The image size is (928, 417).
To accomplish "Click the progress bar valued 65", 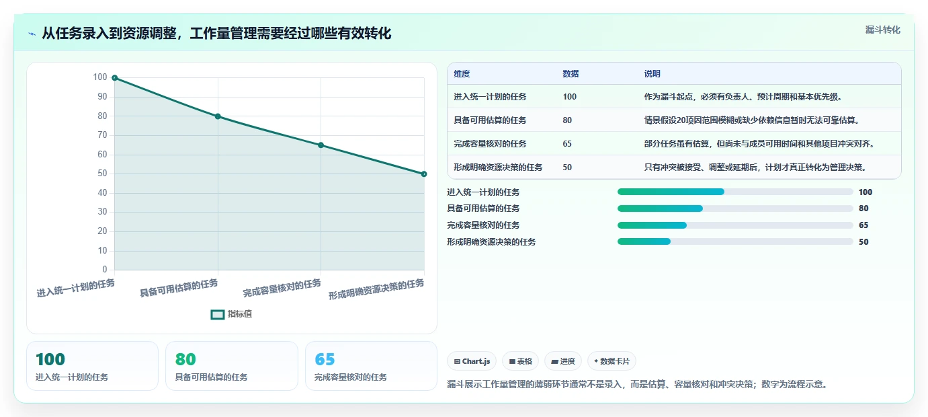I will click(735, 225).
